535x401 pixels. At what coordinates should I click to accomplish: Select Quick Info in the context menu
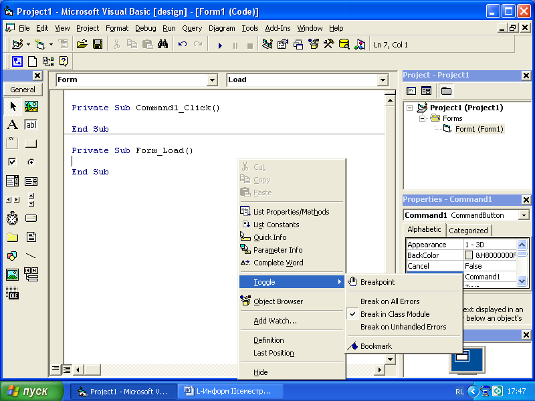point(270,237)
